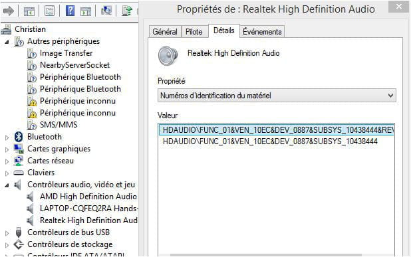Collapse the Autres périphériques node
The width and height of the screenshot is (411, 257).
pos(7,42)
